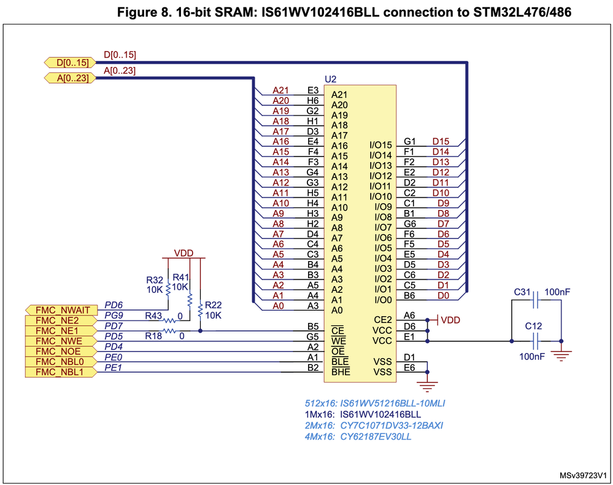Click the red D[0..15] bus net label

point(120,55)
